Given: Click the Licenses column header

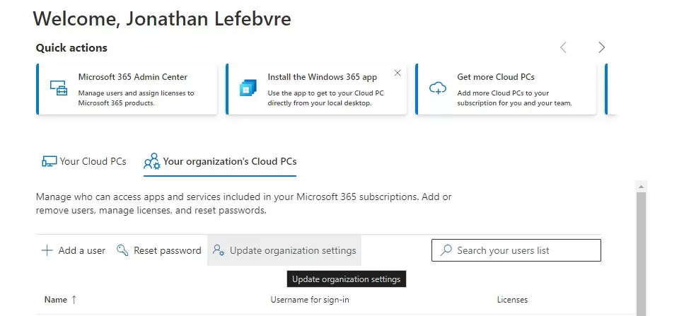Looking at the screenshot, I should pos(512,300).
